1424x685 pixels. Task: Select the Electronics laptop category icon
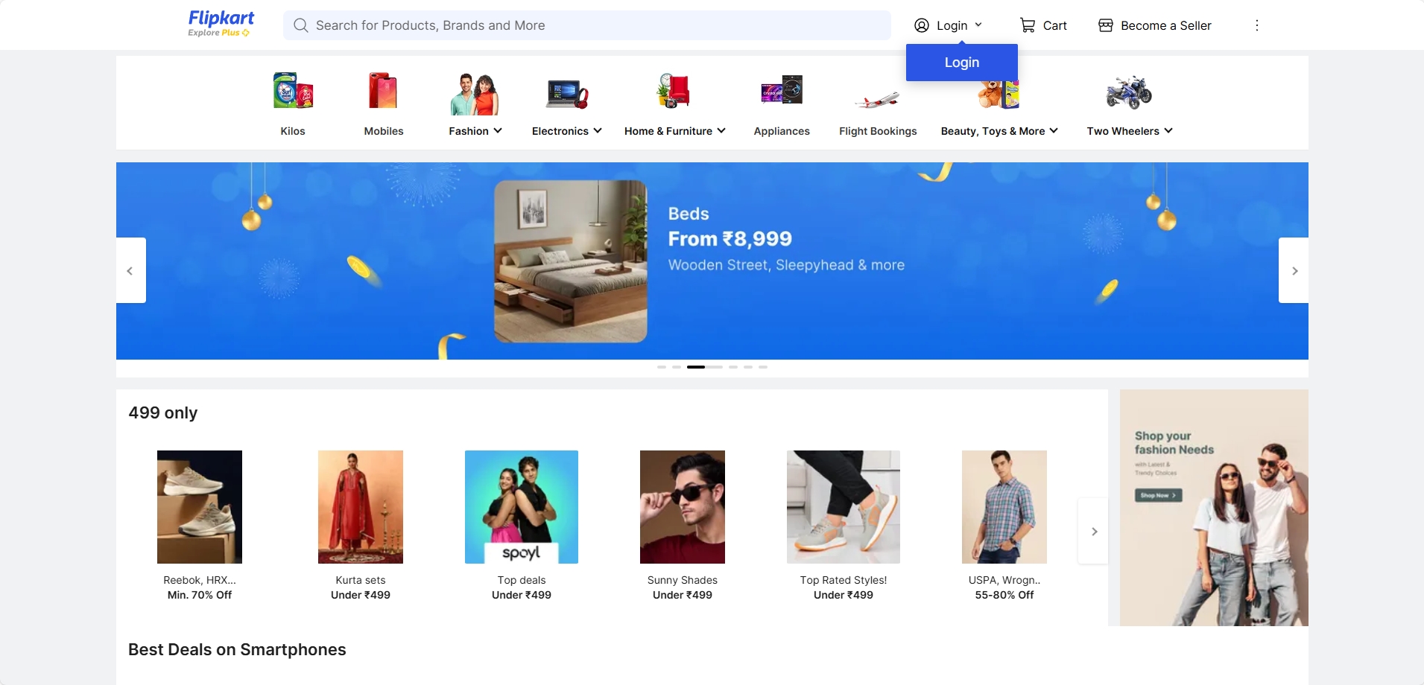pos(567,94)
